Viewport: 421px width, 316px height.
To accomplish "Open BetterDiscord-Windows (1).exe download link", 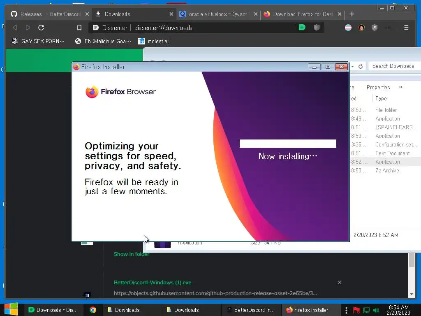I will pos(153,282).
